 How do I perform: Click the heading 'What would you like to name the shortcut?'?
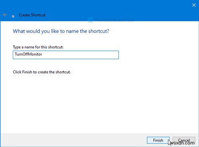click(61, 31)
